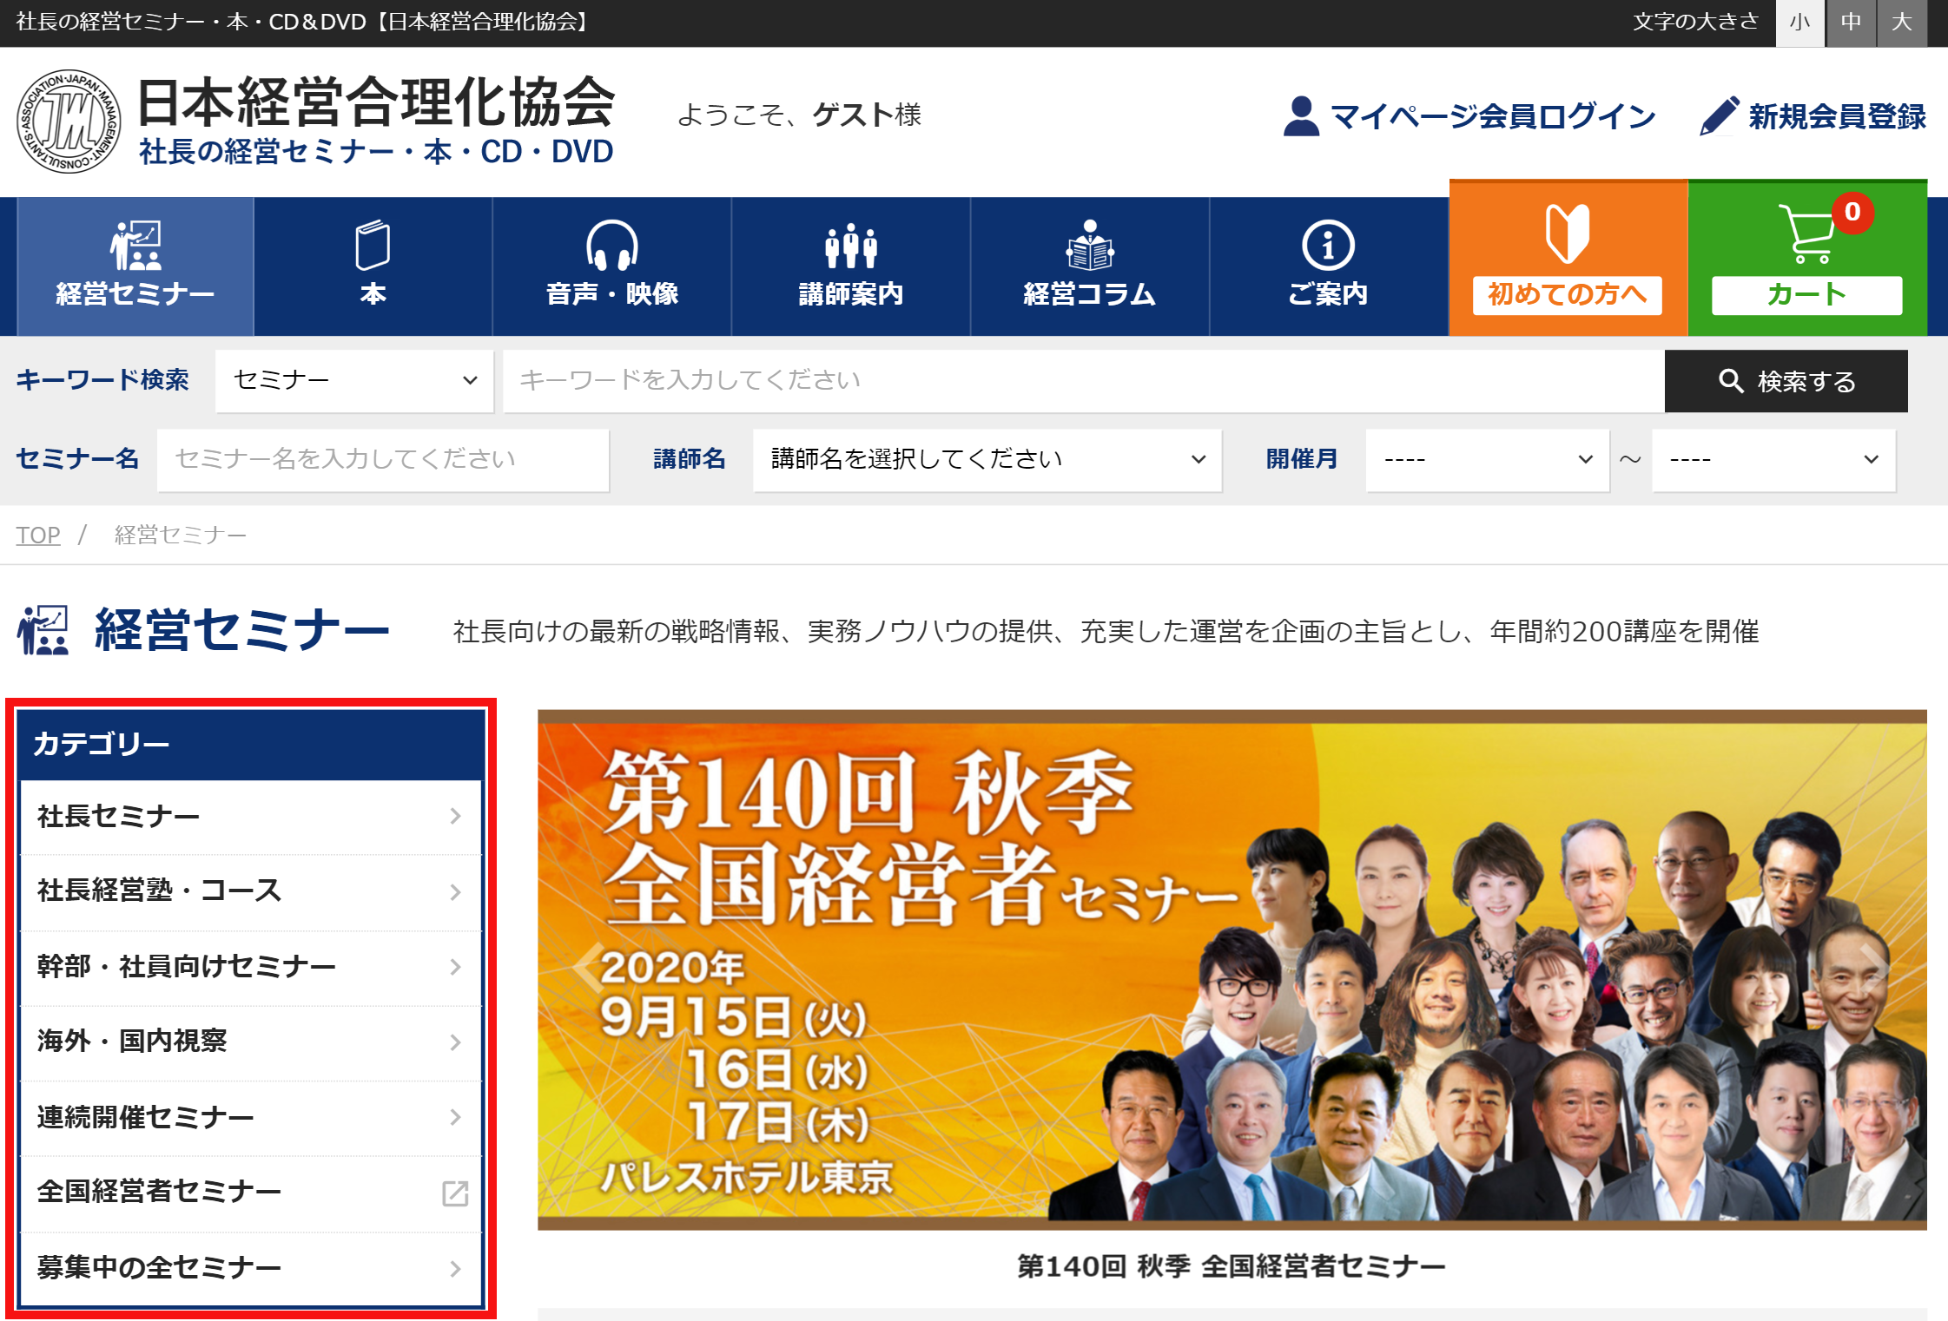Click the shopping cart icon
Screen dimensions: 1948x1321
[x=1806, y=234]
